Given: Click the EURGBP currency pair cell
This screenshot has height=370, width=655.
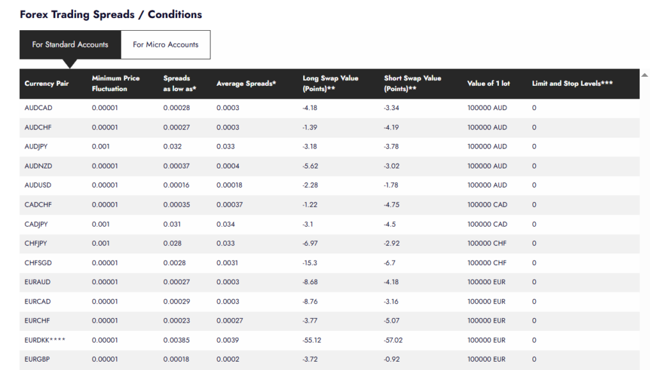Looking at the screenshot, I should 38,359.
